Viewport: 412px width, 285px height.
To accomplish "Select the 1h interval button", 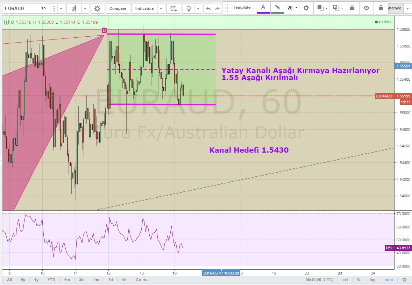I will point(43,8).
